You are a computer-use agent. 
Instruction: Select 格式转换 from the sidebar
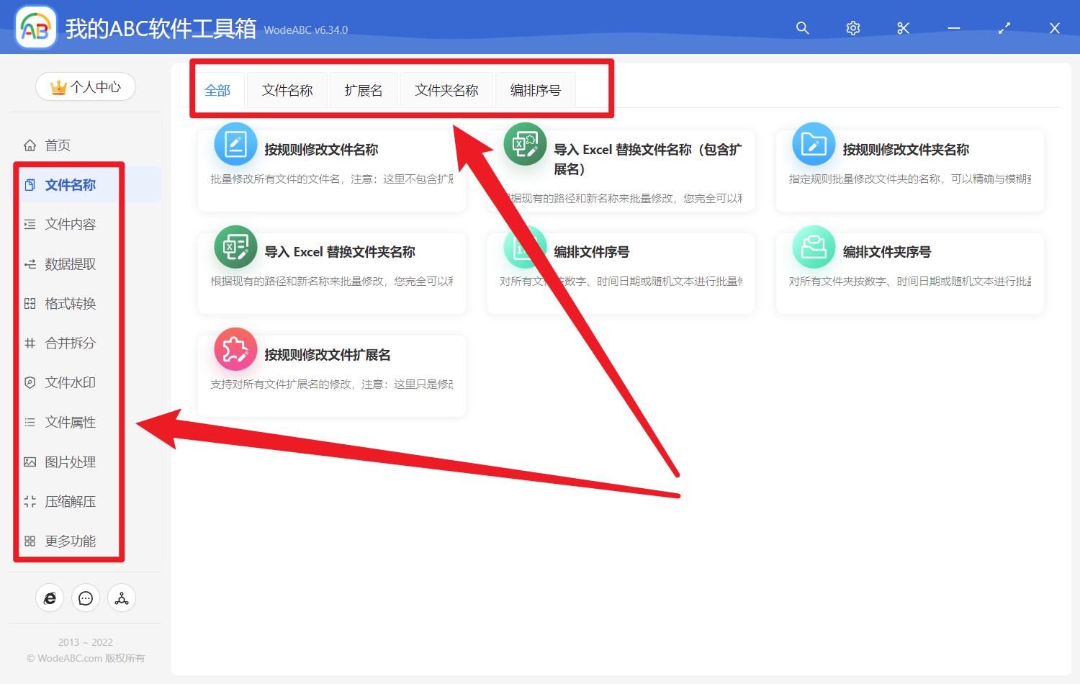[x=70, y=304]
